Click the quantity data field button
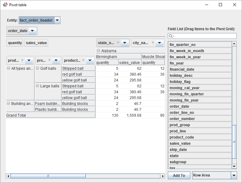The width and height of the screenshot is (242, 183). pos(15,43)
